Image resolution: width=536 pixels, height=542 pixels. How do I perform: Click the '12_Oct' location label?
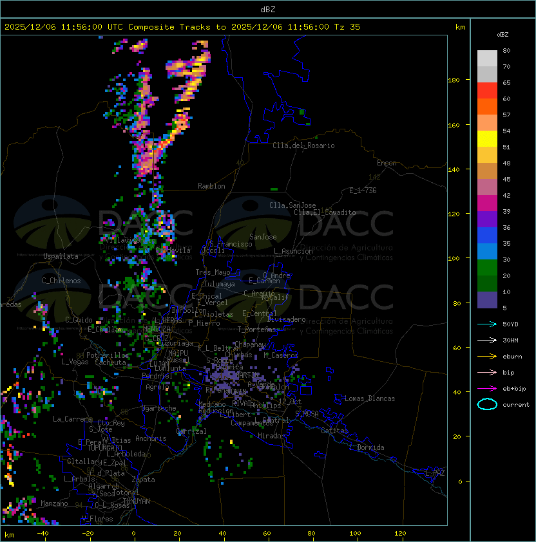[290, 402]
